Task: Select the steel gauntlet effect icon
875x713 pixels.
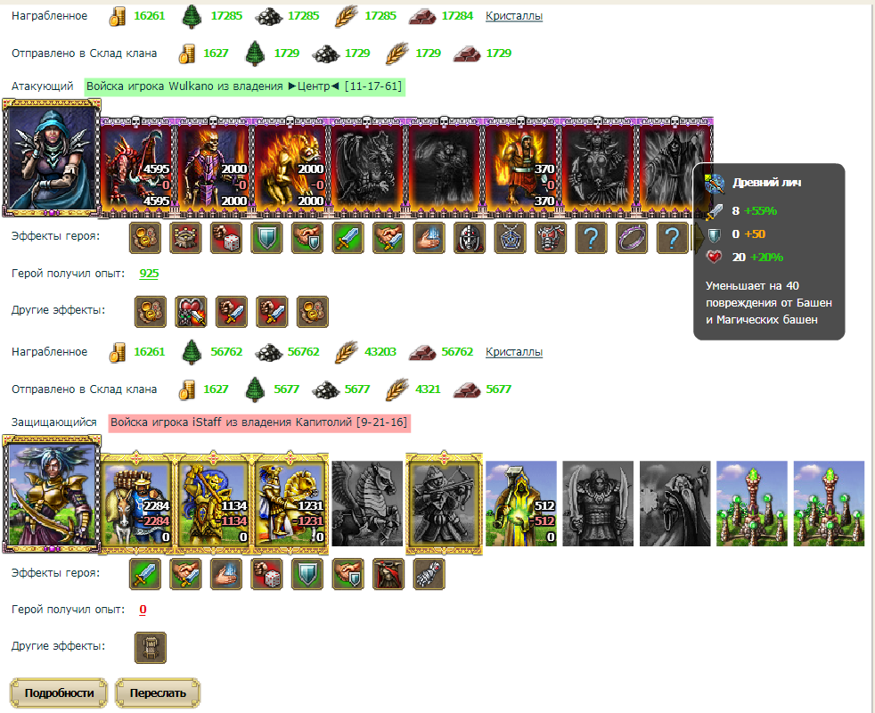Action: pyautogui.click(x=429, y=574)
